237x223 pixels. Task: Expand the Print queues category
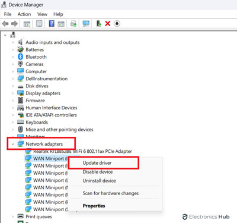point(13,216)
